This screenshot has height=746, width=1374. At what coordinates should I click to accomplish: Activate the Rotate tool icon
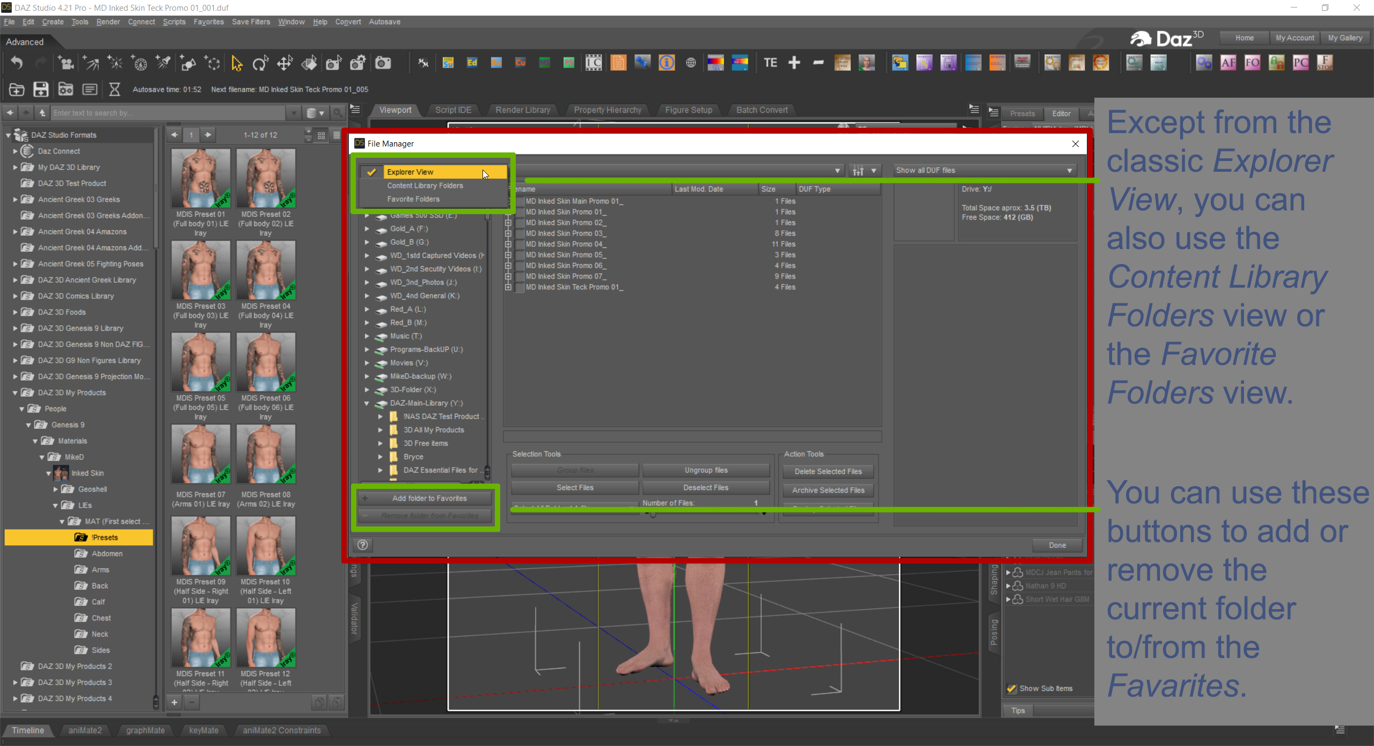(x=260, y=63)
